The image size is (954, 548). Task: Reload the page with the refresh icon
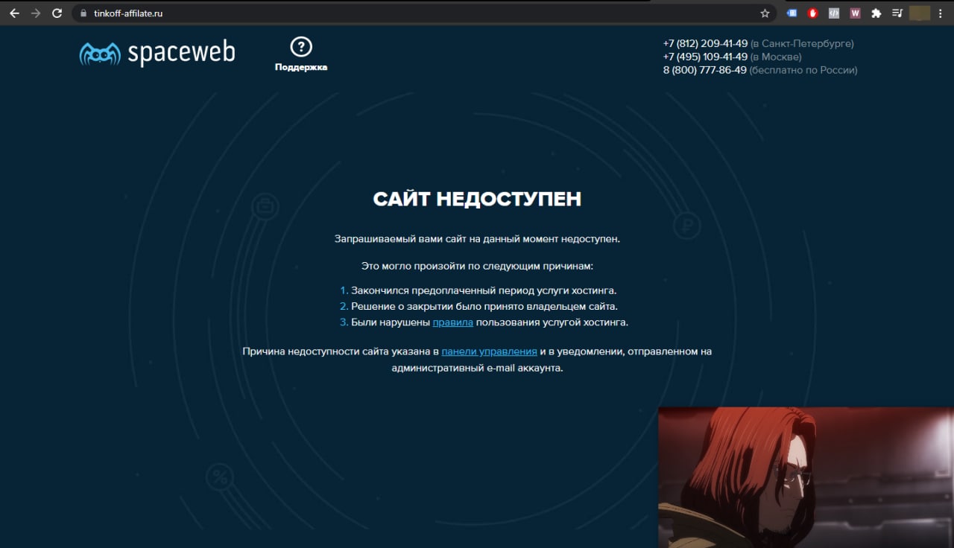tap(57, 13)
